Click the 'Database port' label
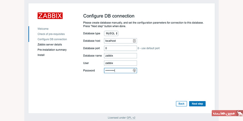The height and width of the screenshot is (121, 243). pyautogui.click(x=91, y=48)
